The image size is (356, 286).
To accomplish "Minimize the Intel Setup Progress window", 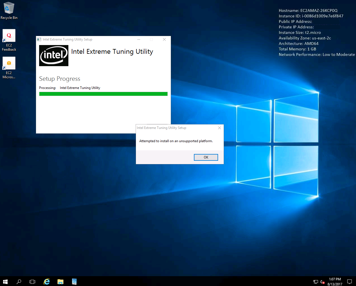I will click(x=139, y=39).
